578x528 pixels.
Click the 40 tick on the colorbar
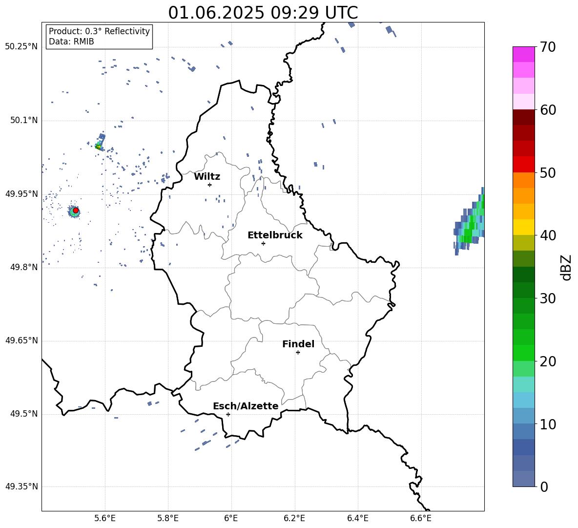[548, 235]
